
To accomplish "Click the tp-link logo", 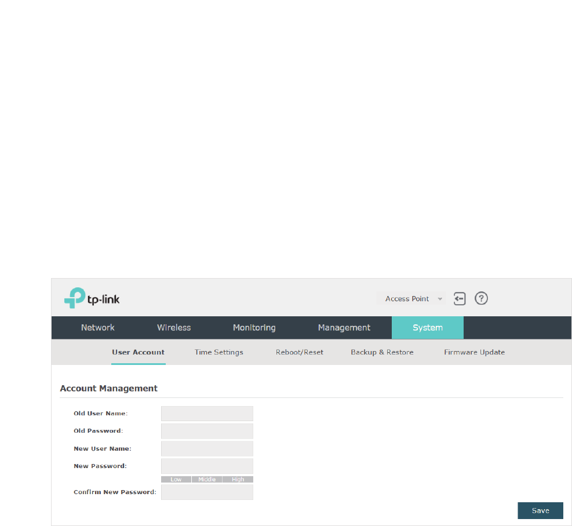I will point(92,298).
